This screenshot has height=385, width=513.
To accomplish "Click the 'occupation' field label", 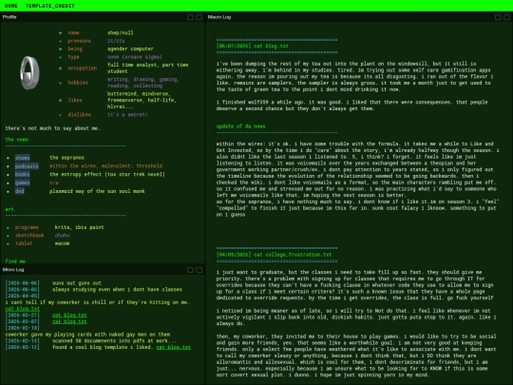I will coord(83,68).
